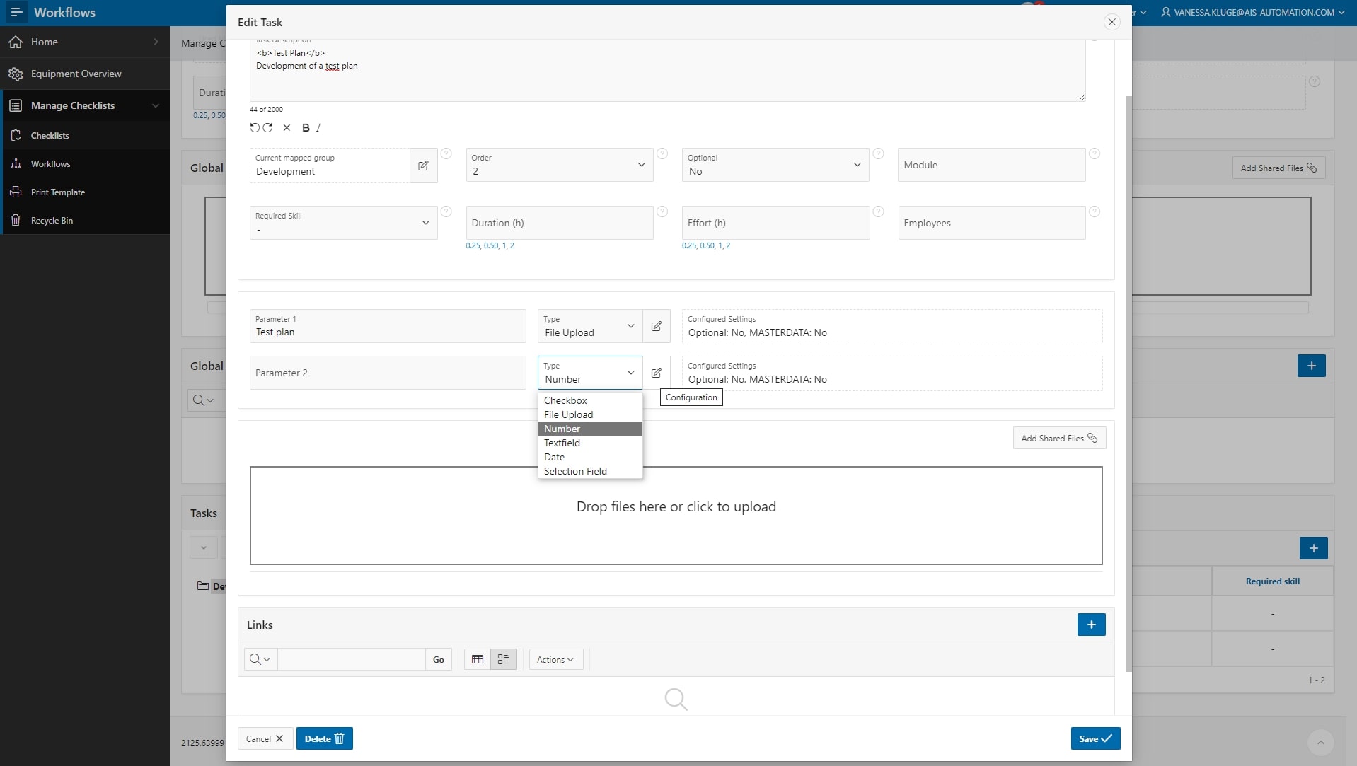This screenshot has height=766, width=1357.
Task: Click Add Shared Files in dialog
Action: pos(1058,439)
